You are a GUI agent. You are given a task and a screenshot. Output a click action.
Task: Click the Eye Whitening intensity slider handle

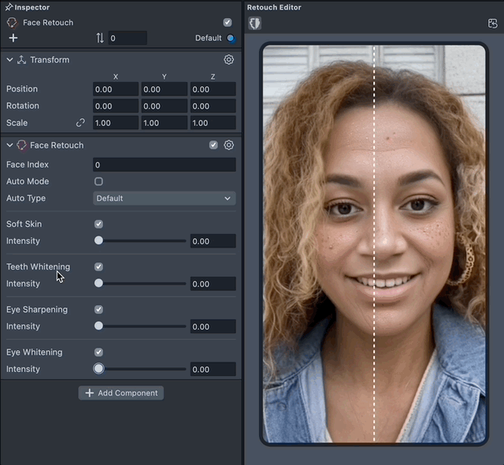[98, 368]
